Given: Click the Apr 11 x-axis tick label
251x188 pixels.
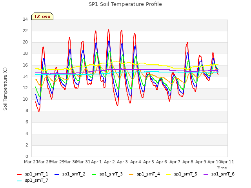Looking at the screenshot, I should tap(227, 162).
